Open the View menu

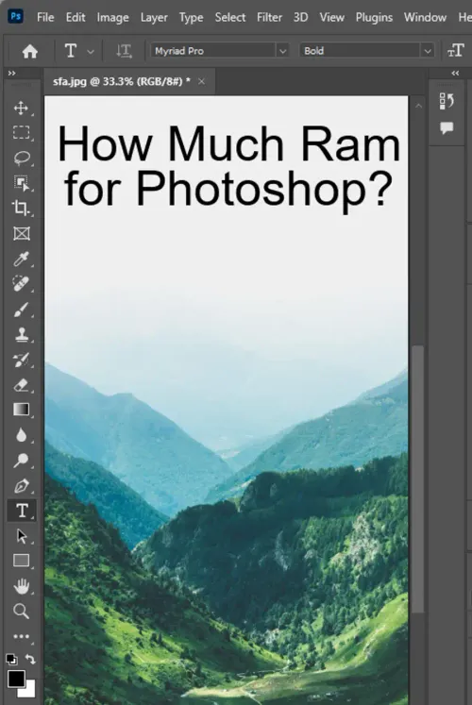tap(331, 17)
